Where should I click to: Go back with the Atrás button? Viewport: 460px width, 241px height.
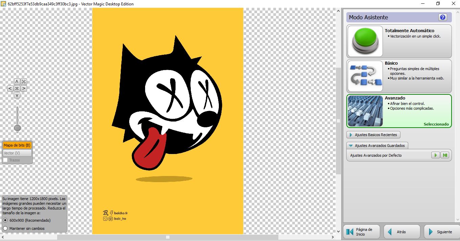pyautogui.click(x=402, y=232)
